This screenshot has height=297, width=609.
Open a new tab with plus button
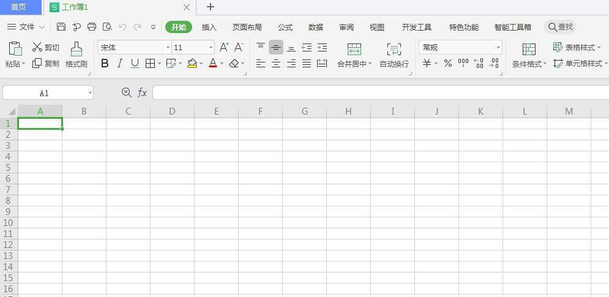click(210, 7)
